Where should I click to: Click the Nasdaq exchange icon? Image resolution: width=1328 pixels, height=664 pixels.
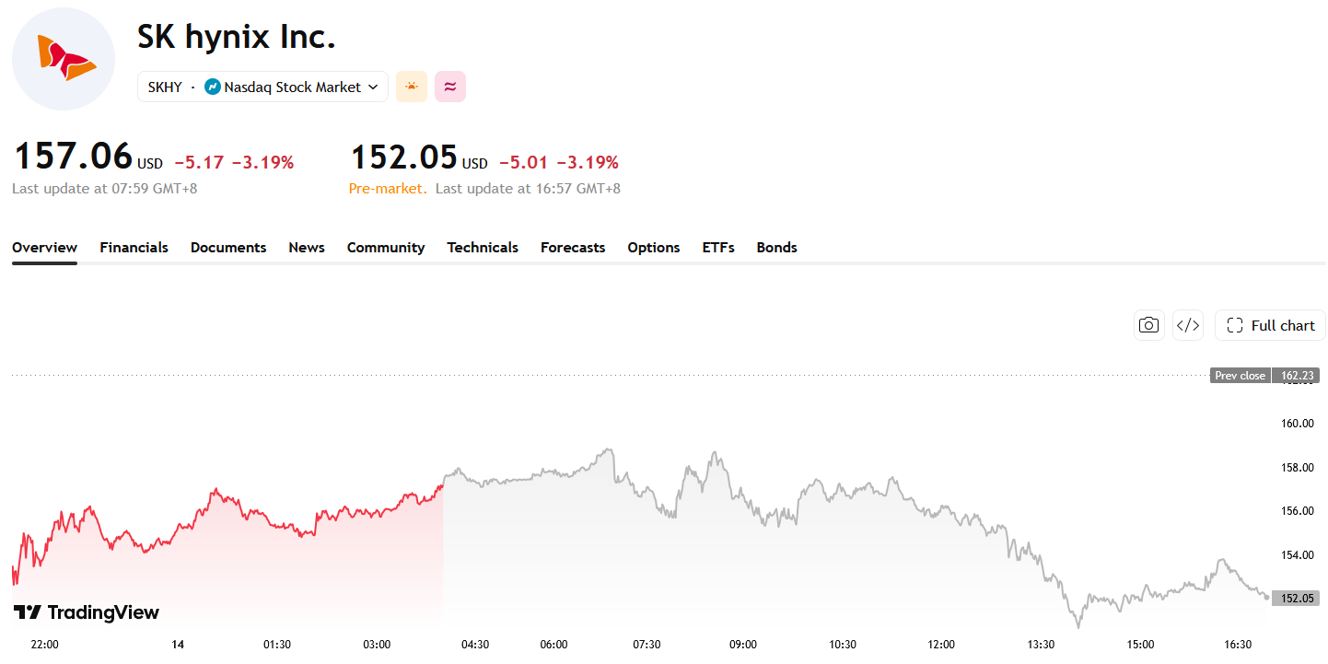point(212,87)
